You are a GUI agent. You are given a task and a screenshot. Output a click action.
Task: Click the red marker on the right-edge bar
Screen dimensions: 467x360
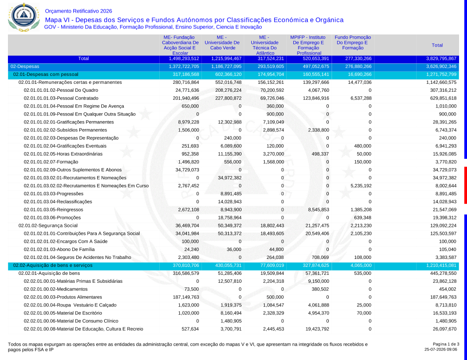[466, 185]
